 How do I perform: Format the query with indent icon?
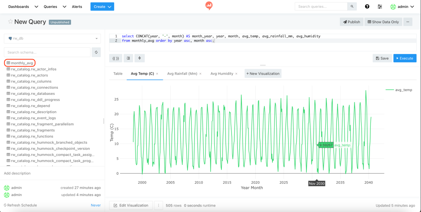(128, 58)
